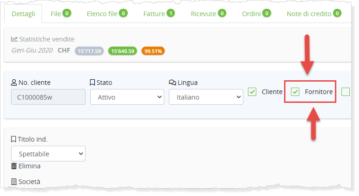The height and width of the screenshot is (196, 359).
Task: Click the Elimina link
Action: pos(29,166)
